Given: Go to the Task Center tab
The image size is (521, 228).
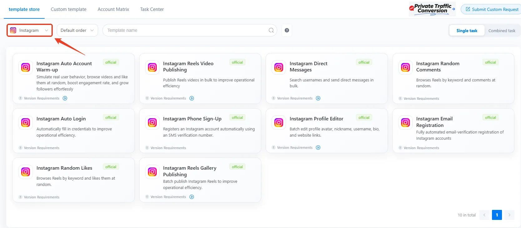Looking at the screenshot, I should 152,9.
